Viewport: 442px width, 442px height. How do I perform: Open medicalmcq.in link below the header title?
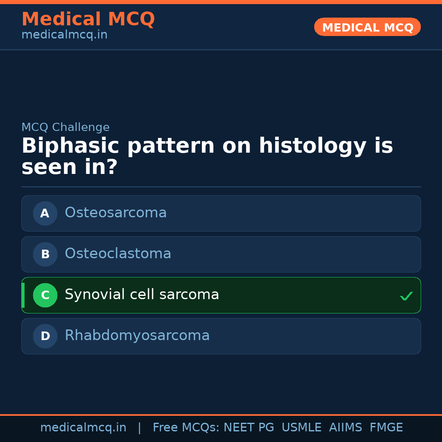pos(64,35)
